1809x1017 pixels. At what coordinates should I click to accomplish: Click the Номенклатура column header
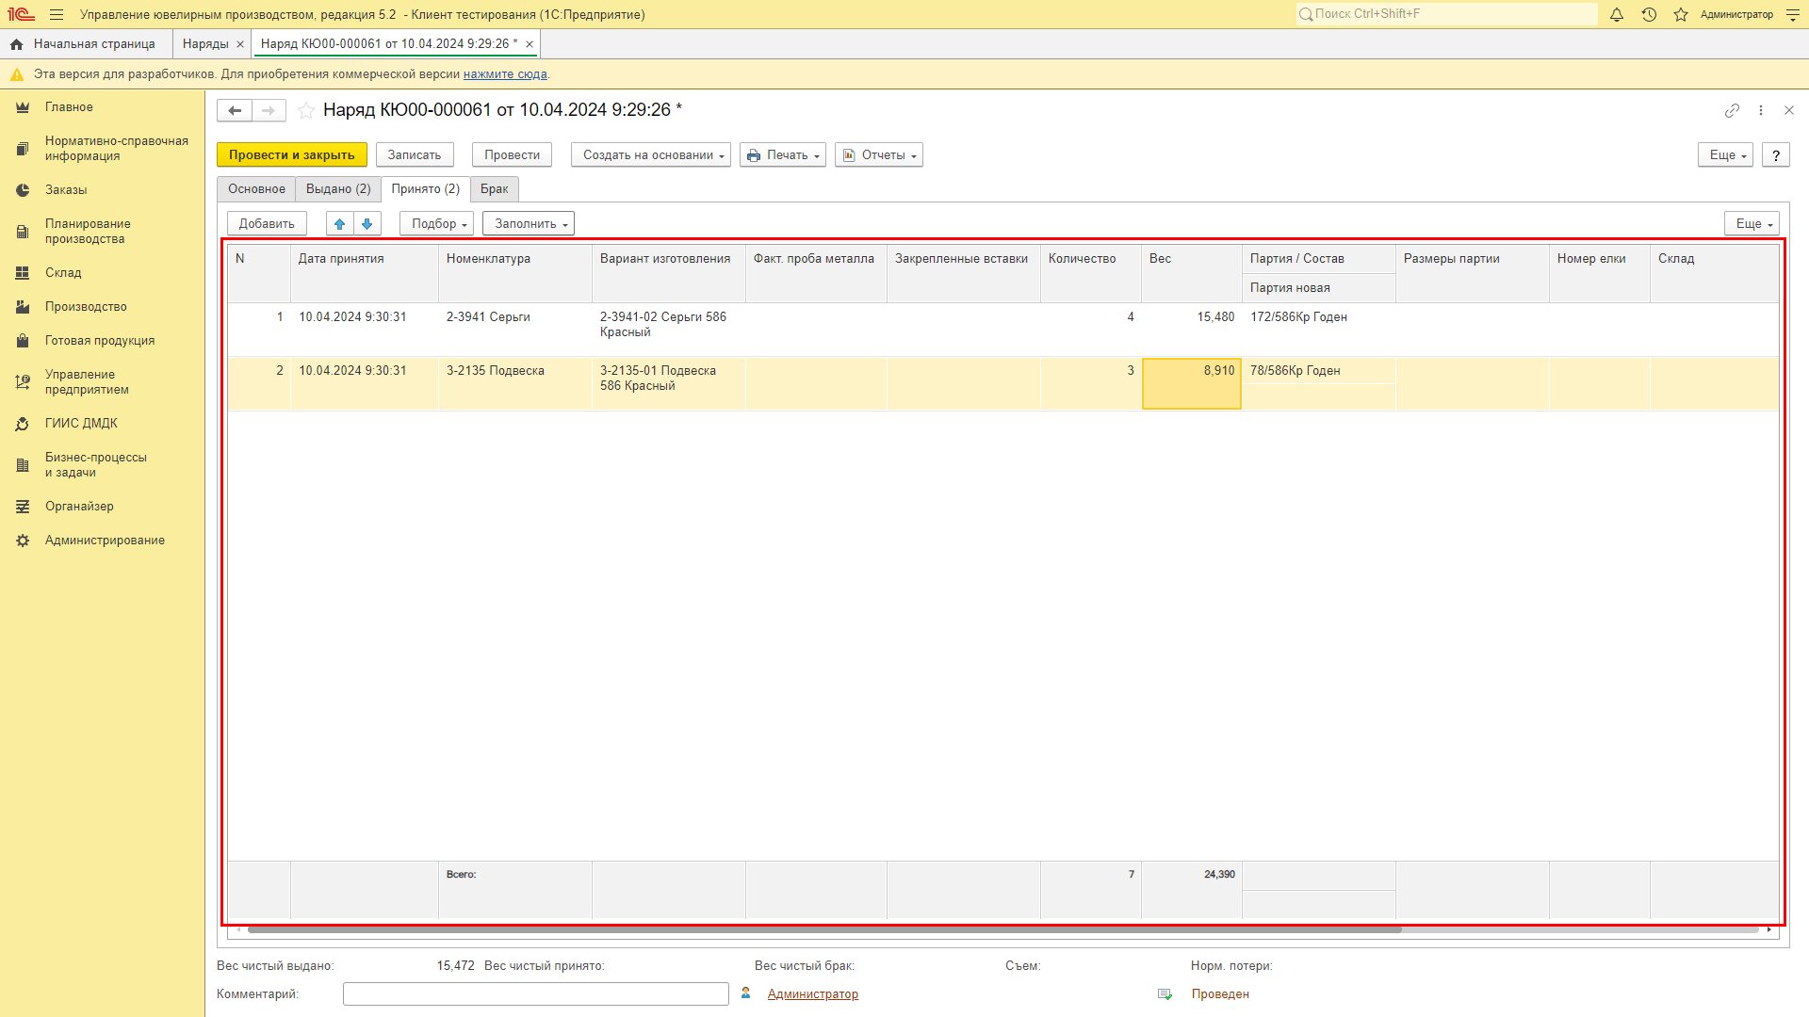click(515, 274)
